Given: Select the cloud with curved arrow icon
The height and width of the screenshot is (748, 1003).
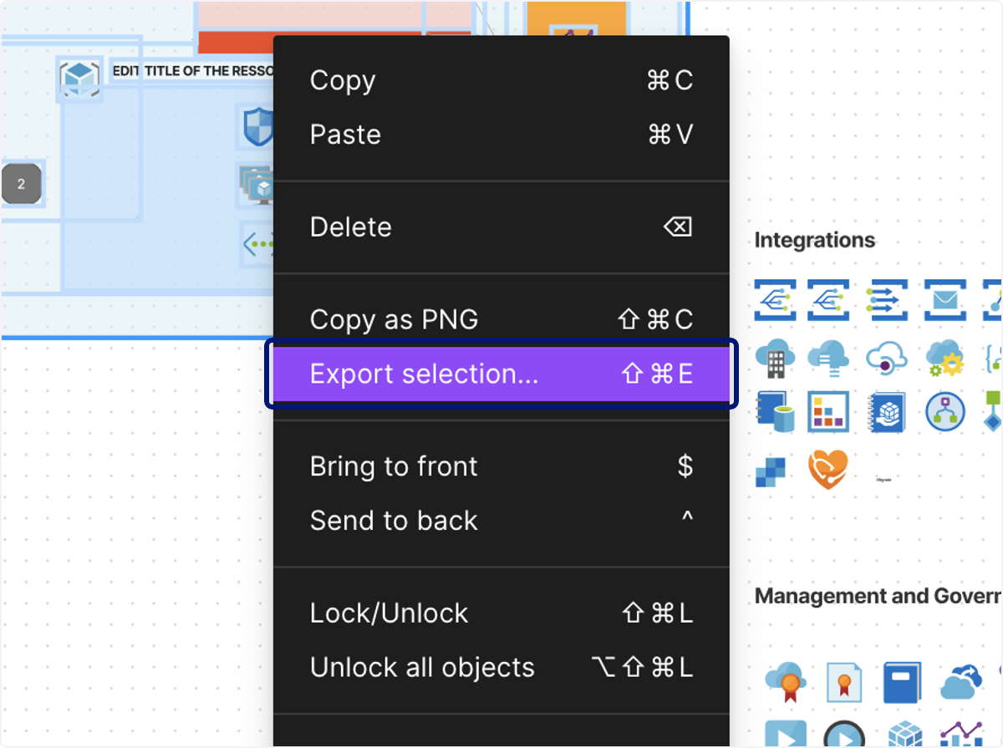Looking at the screenshot, I should [x=961, y=682].
